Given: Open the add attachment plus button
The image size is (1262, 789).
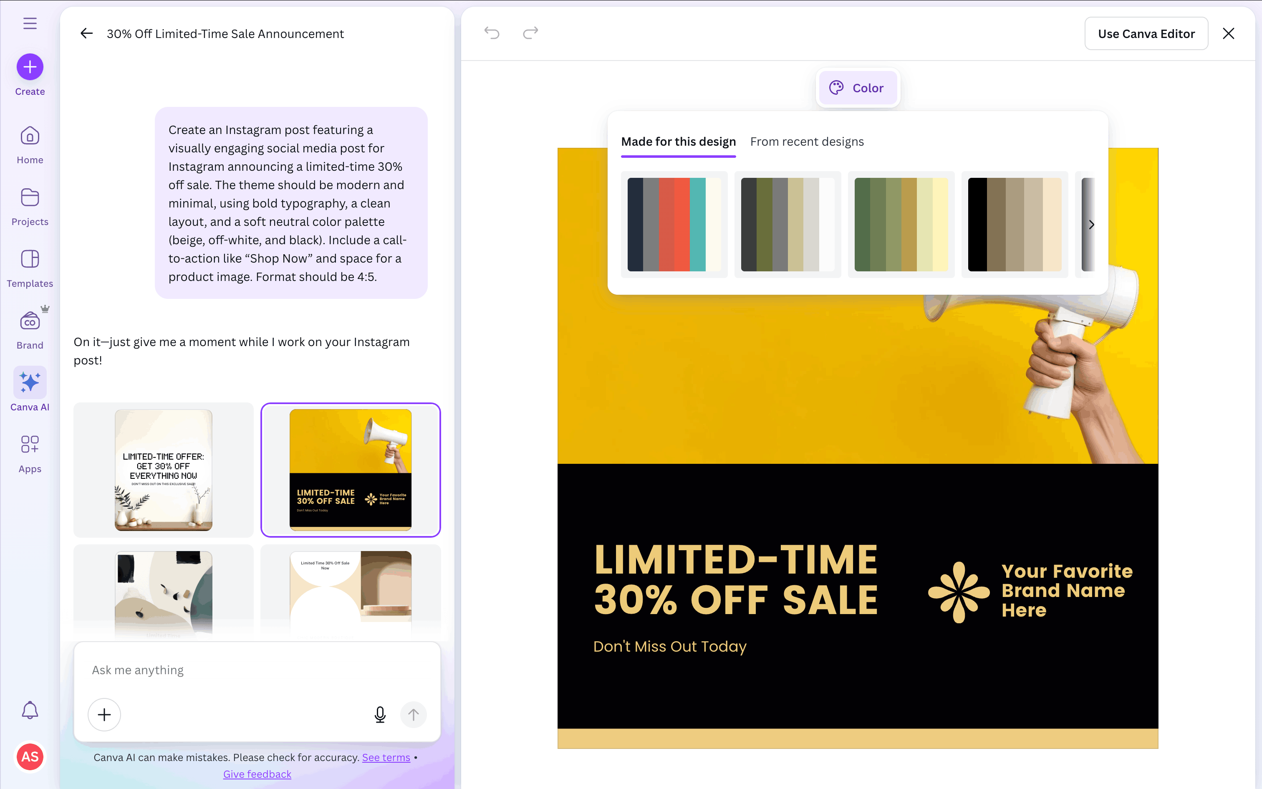Looking at the screenshot, I should point(104,714).
